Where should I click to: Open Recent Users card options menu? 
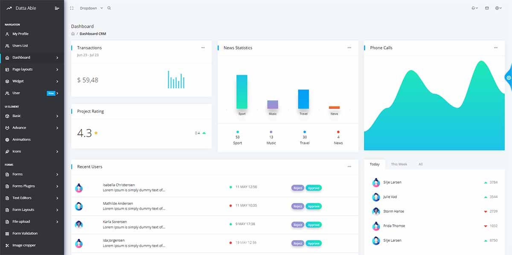point(349,167)
